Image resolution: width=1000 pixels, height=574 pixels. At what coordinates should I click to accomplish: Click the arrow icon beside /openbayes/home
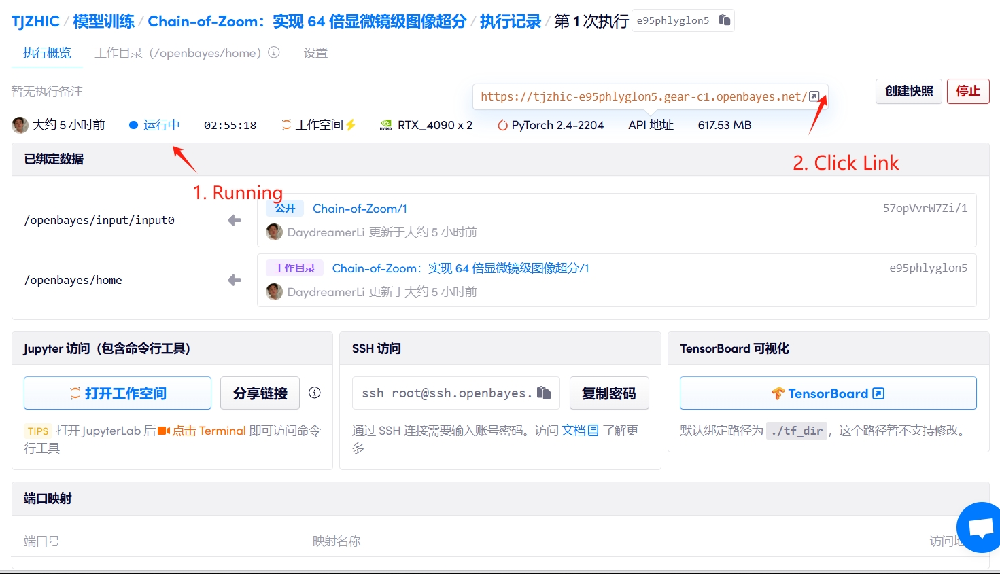[x=235, y=280]
